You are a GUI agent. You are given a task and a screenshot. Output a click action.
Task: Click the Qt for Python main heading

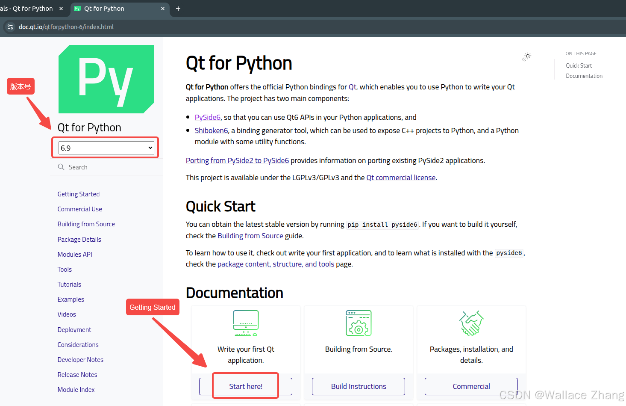239,63
